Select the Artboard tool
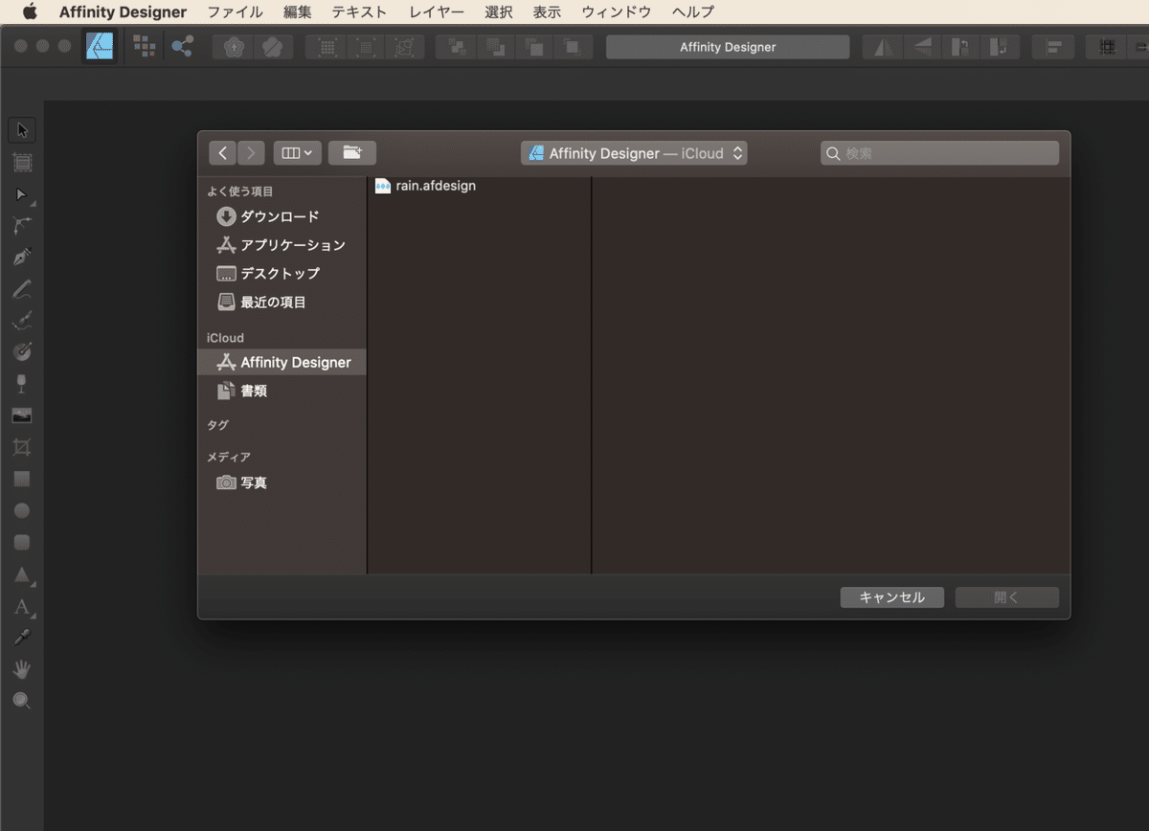Viewport: 1149px width, 831px height. pos(22,163)
